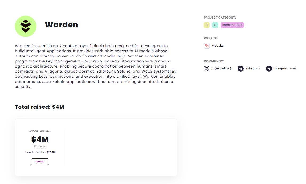This screenshot has height=184, width=306.
Task: Click the Infrastructure category badge
Action: [232, 25]
